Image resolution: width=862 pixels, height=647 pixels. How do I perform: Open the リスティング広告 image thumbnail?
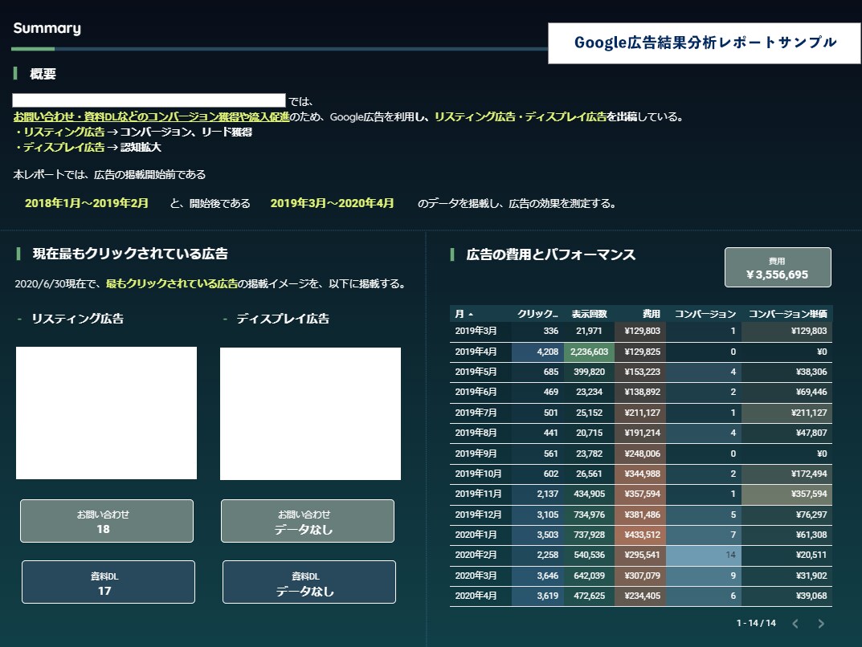tap(106, 413)
